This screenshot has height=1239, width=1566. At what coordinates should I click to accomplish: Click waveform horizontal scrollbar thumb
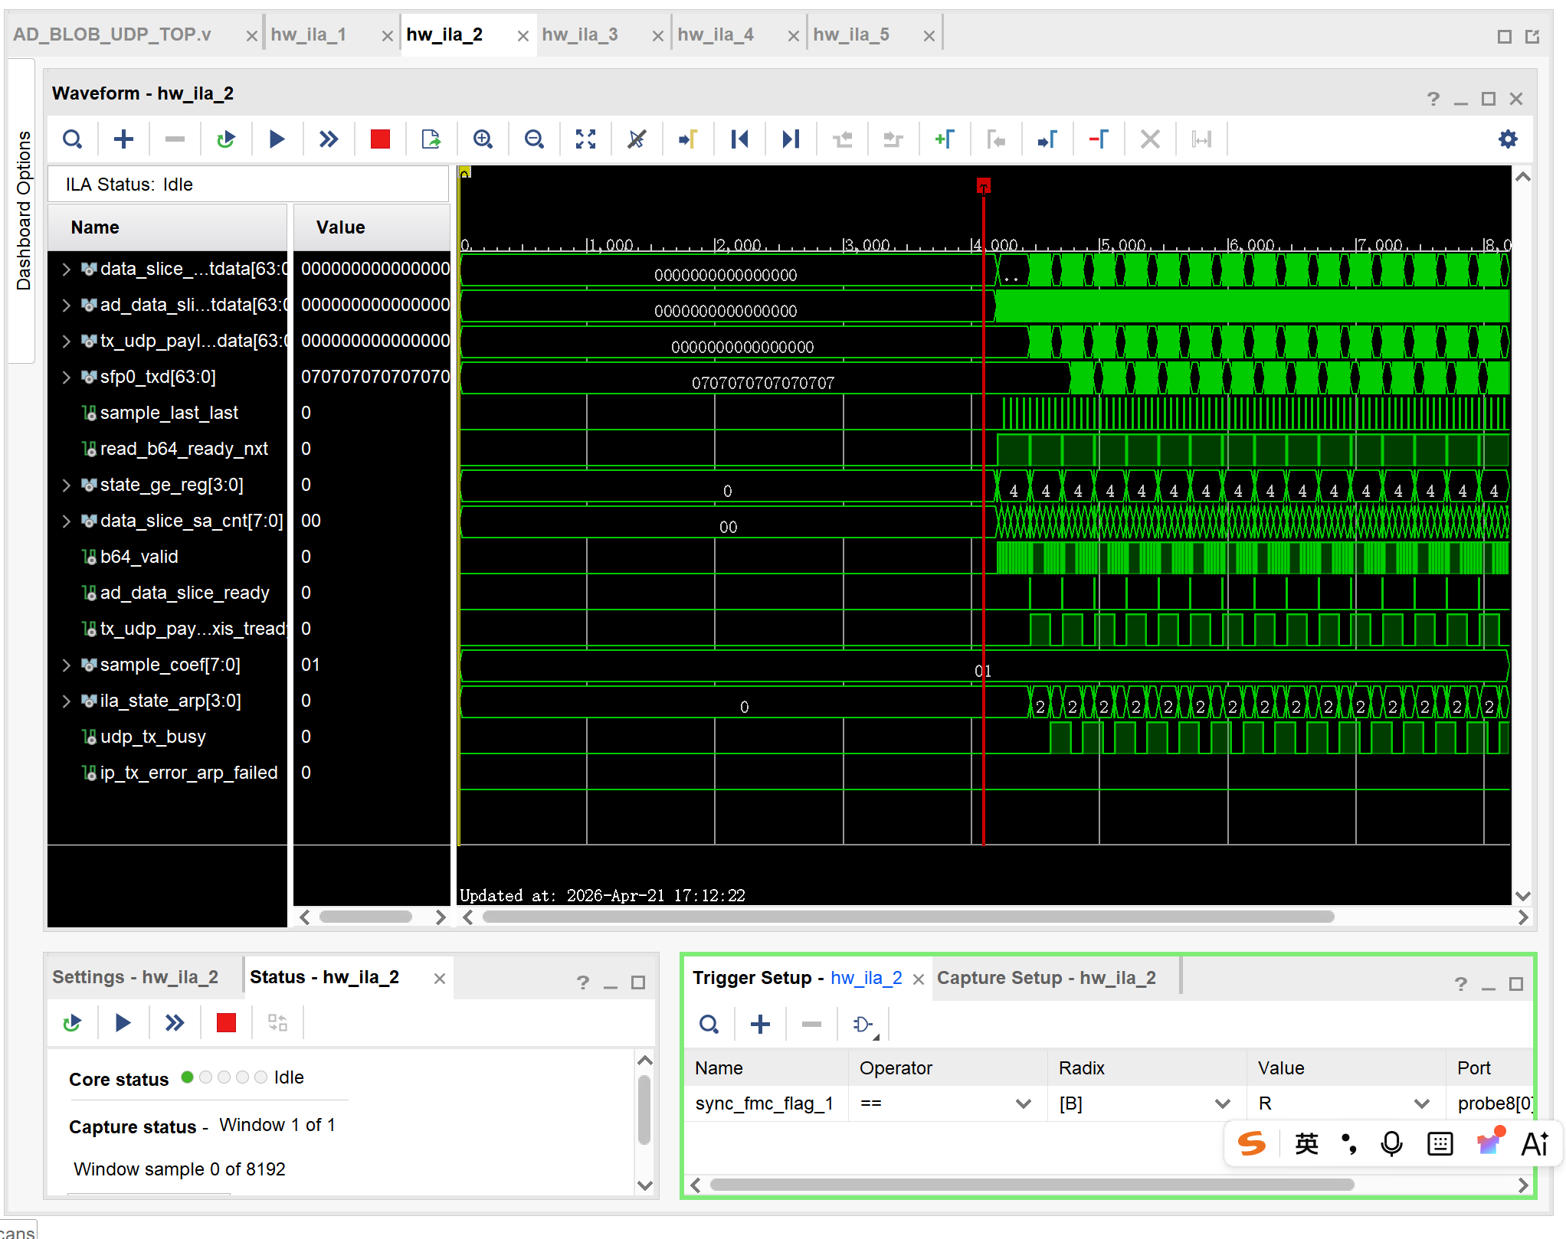[908, 917]
